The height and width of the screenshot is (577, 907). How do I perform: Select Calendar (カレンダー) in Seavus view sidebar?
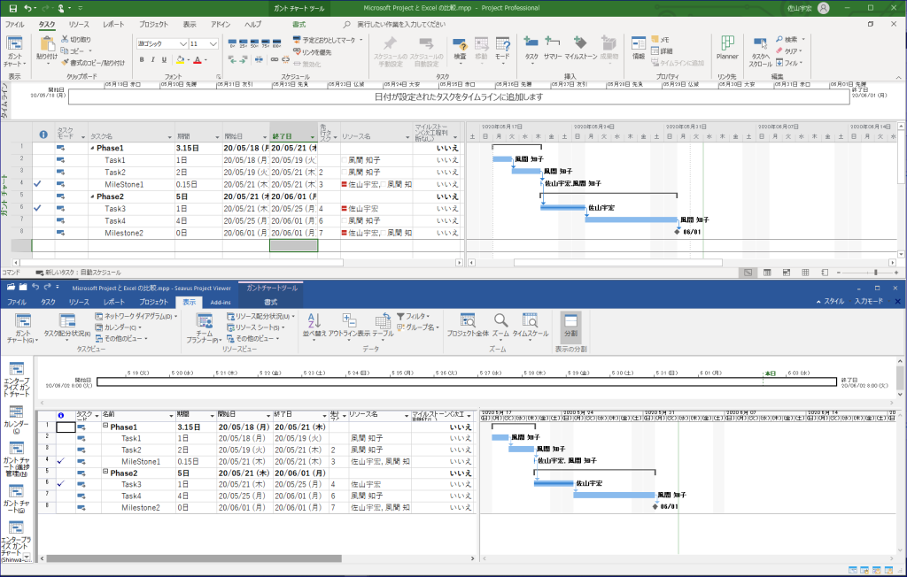(16, 419)
